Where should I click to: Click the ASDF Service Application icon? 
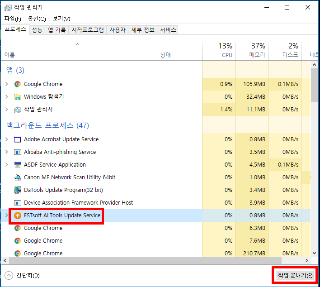pyautogui.click(x=18, y=165)
